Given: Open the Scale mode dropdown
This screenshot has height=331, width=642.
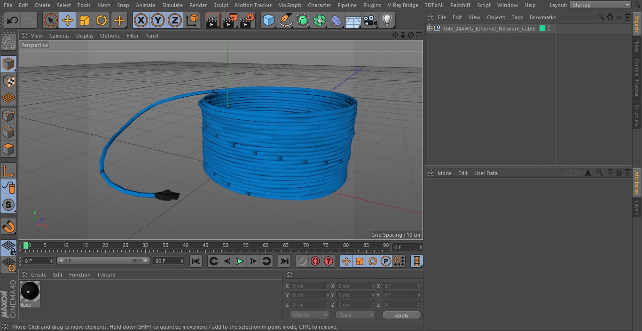Looking at the screenshot, I should click(355, 315).
